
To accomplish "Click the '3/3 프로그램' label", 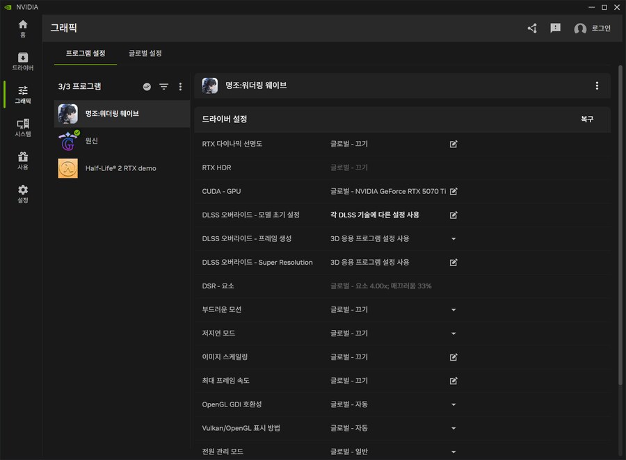I will point(79,87).
